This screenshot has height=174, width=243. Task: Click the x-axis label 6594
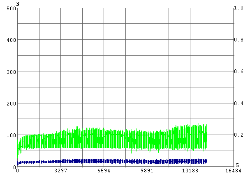pyautogui.click(x=104, y=171)
